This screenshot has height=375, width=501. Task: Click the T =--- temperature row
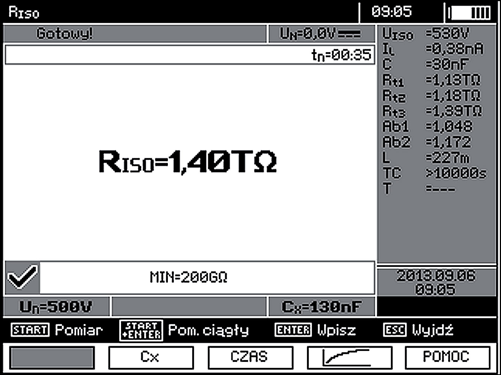419,189
